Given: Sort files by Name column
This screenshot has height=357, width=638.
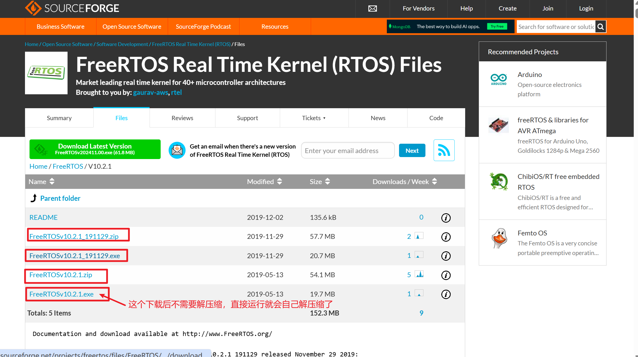Looking at the screenshot, I should 41,181.
